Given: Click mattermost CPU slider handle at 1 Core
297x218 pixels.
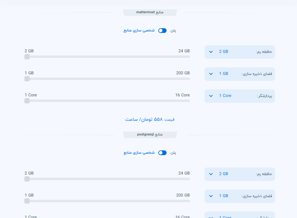Looking at the screenshot, I should 27,101.
